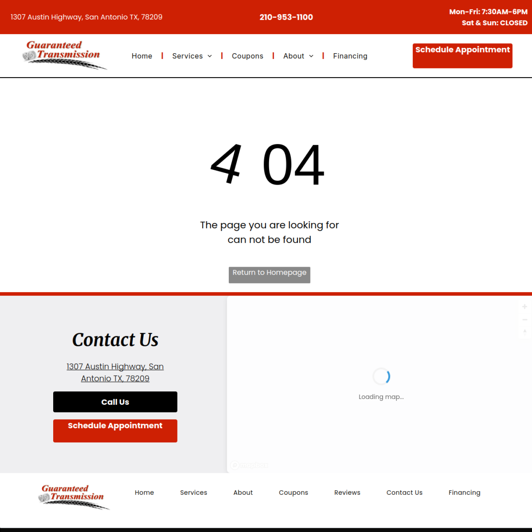The image size is (532, 532).
Task: Go to Services in the footer
Action: (193, 492)
